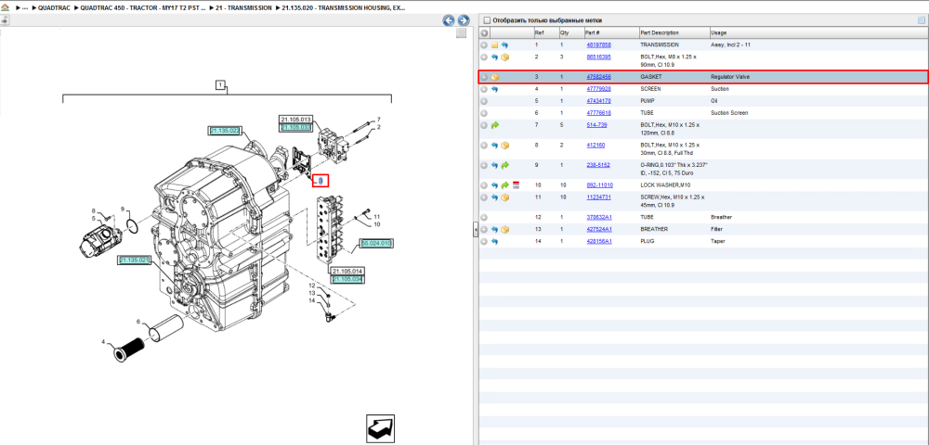Click the small square button above diagram
This screenshot has height=445, width=929.
point(461,33)
